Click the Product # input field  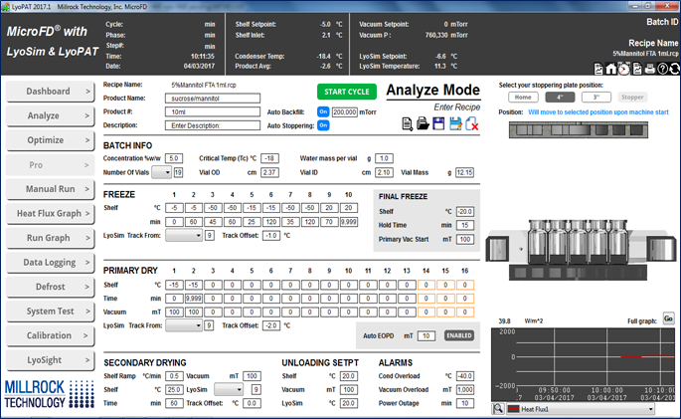click(x=213, y=111)
